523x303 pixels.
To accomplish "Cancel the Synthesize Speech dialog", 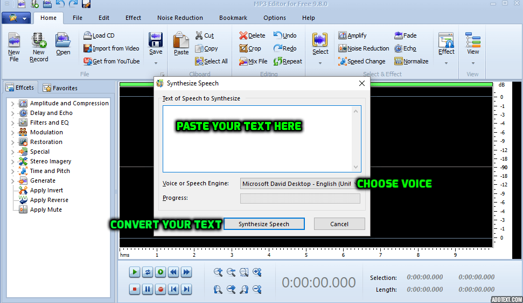I will [339, 224].
